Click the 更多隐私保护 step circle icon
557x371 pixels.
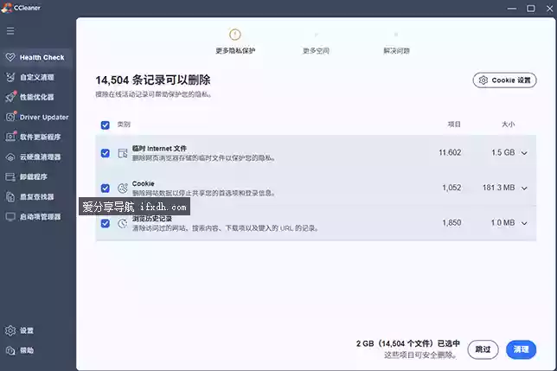(x=234, y=35)
